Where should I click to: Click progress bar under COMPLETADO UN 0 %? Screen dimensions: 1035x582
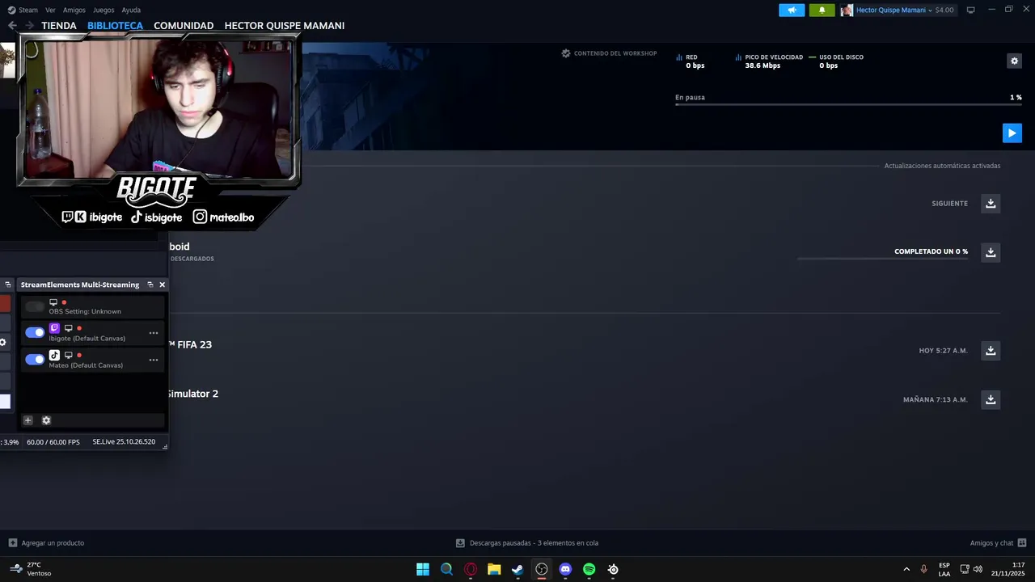(882, 259)
